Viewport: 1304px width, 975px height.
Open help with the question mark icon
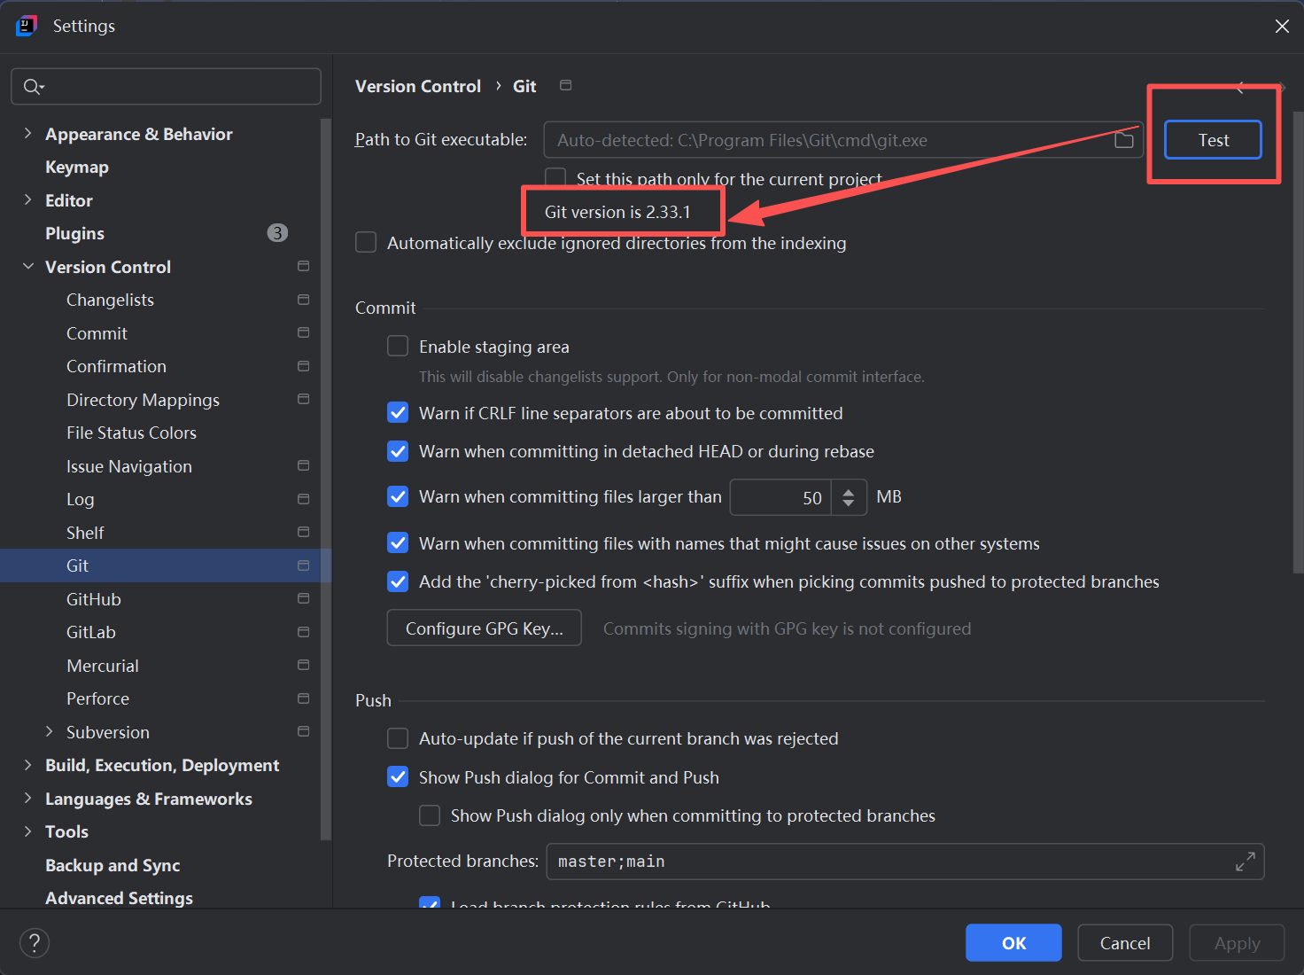tap(35, 942)
